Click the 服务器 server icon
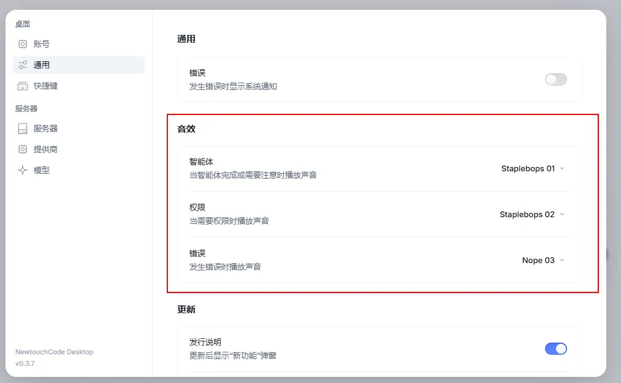The width and height of the screenshot is (621, 383). (x=23, y=128)
